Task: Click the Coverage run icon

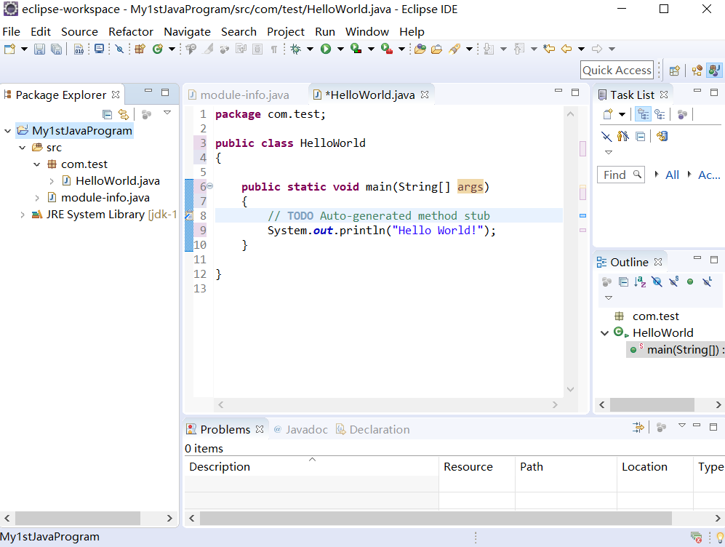Action: pyautogui.click(x=356, y=49)
